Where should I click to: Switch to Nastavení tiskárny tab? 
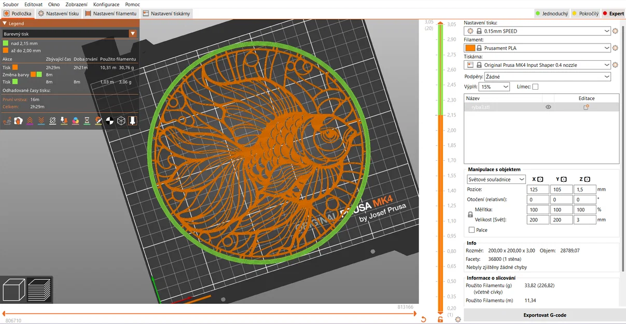[166, 13]
